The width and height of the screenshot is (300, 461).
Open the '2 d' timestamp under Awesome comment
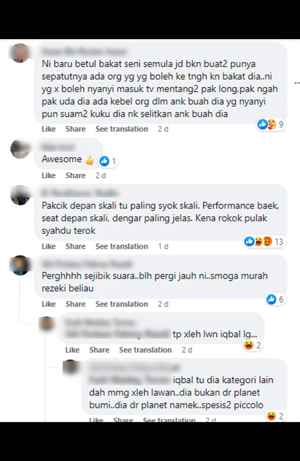point(100,176)
